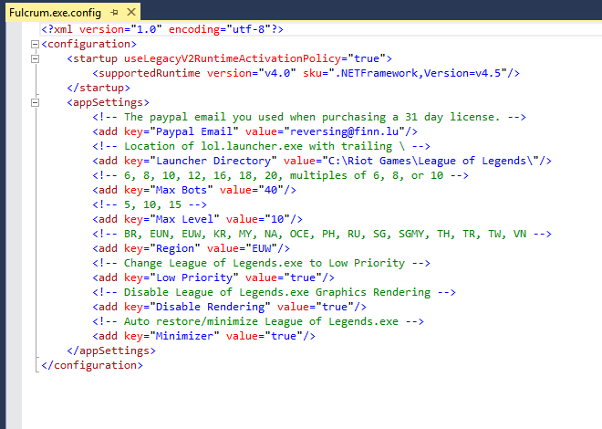This screenshot has width=602, height=429.
Task: Click the Disable Graphics Rendering comment
Action: pos(274,292)
